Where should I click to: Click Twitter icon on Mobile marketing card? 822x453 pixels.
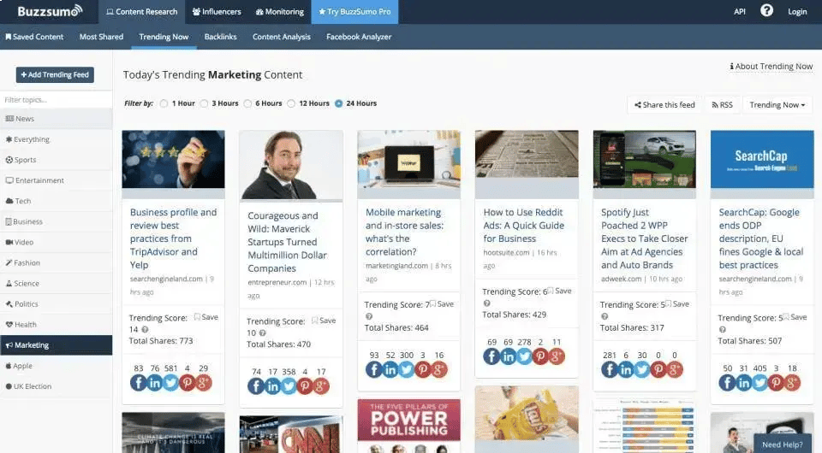406,370
